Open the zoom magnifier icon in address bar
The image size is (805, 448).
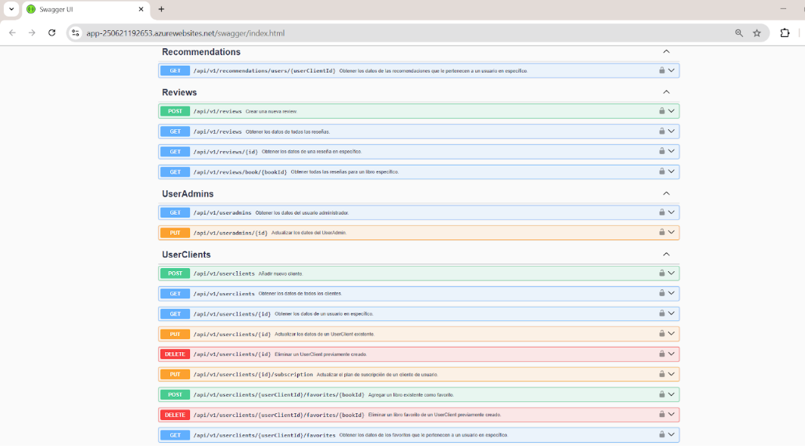tap(738, 32)
